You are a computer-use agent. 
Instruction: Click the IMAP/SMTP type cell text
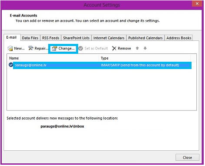click(x=140, y=65)
